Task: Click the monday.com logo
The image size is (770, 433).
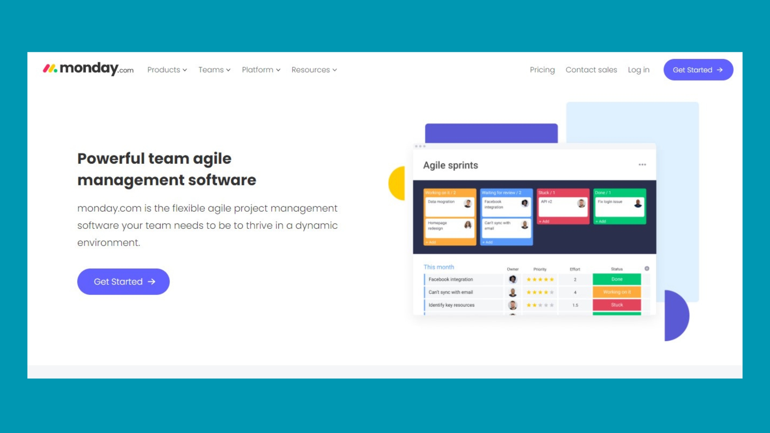Action: 88,69
